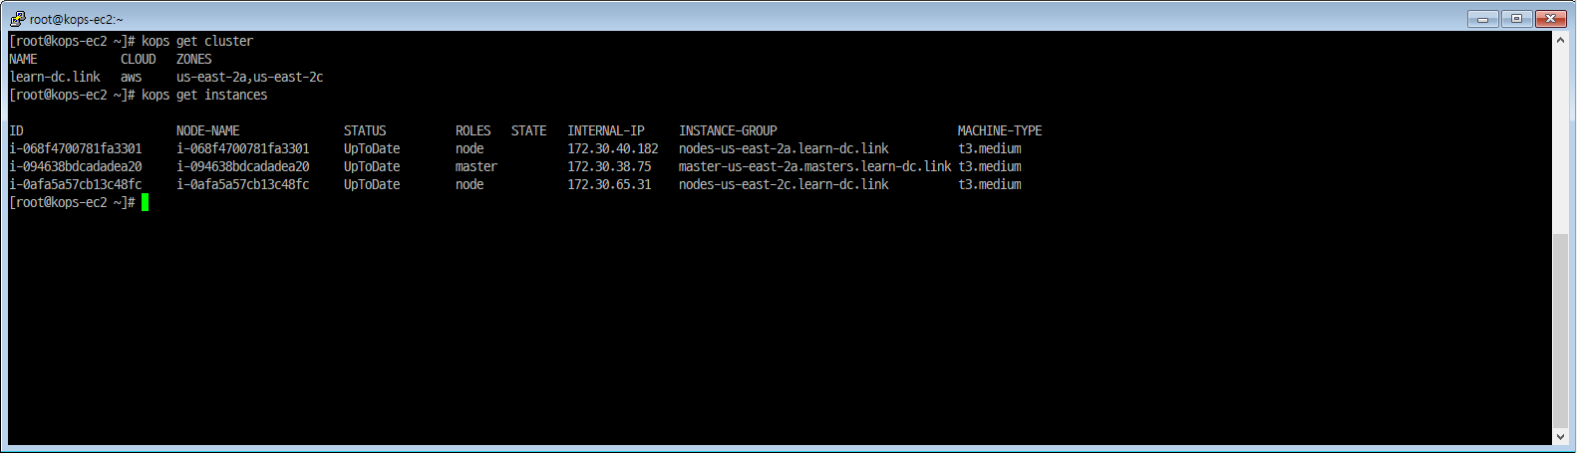Click node name i-068f4700781fa3301
Screen dimensions: 1577x453
243,148
